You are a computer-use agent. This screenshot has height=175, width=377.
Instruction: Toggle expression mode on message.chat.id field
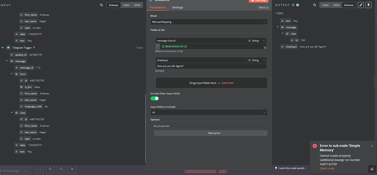tap(158, 46)
